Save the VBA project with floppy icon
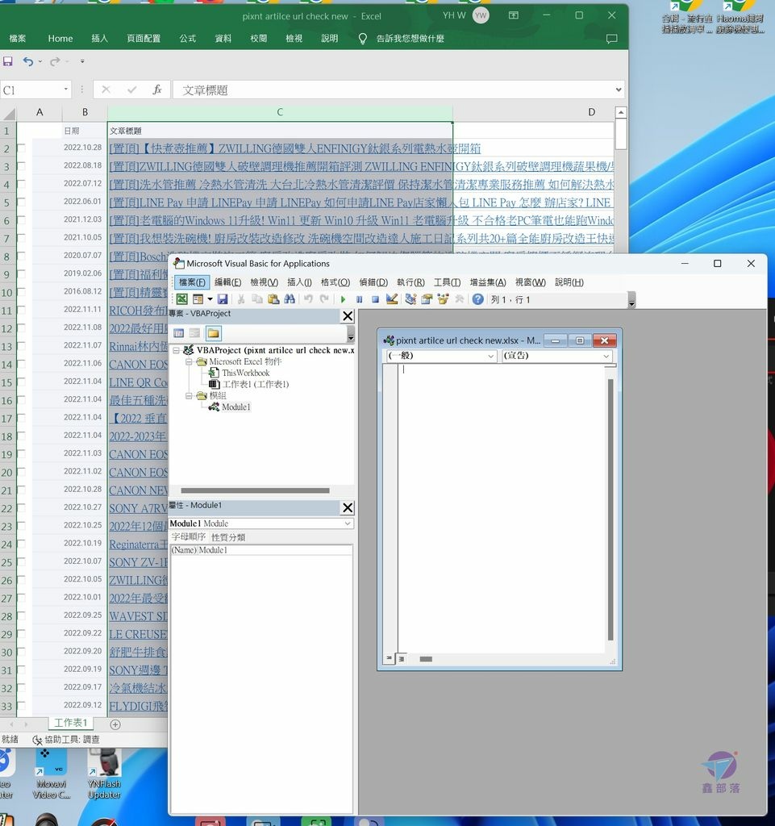This screenshot has width=775, height=826. pyautogui.click(x=223, y=299)
